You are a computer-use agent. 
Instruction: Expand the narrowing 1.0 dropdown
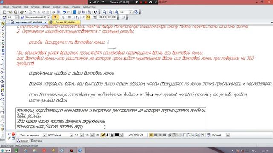point(92,135)
